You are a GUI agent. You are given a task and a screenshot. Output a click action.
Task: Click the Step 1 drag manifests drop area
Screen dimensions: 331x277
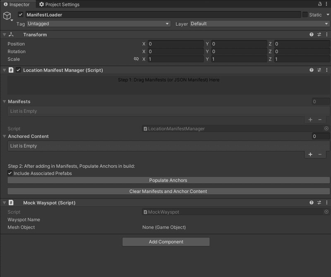[x=168, y=85]
